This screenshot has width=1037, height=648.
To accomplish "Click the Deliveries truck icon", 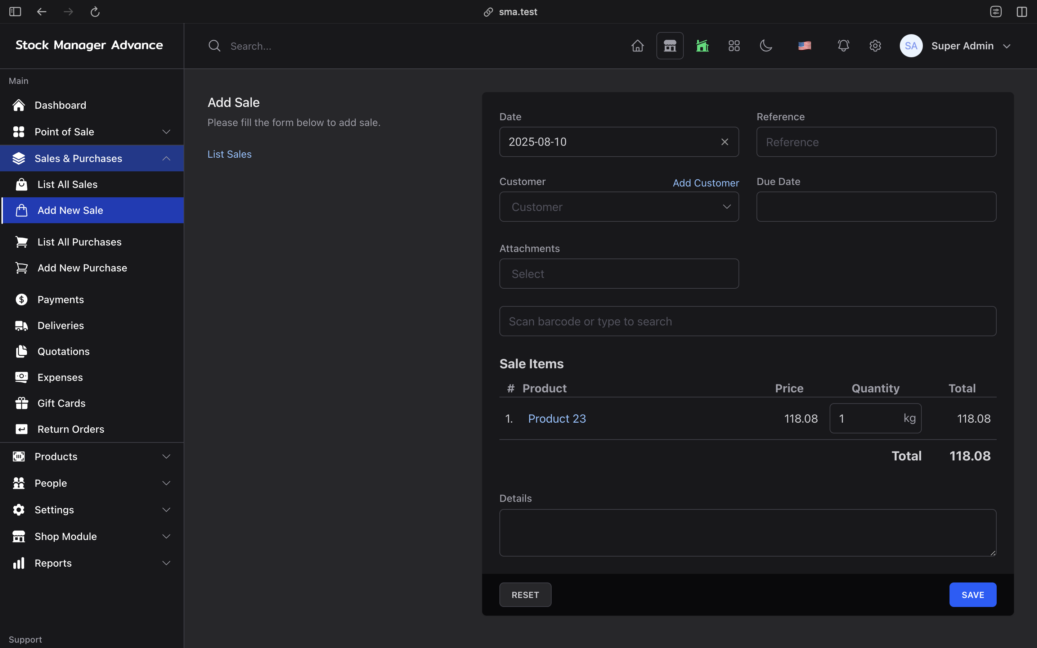I will [x=22, y=326].
